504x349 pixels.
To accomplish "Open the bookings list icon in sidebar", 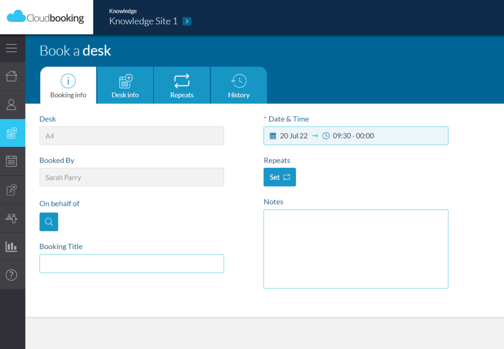I will pos(11,161).
